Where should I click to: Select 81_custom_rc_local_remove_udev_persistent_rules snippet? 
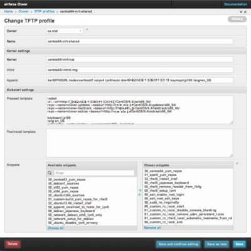(x=184, y=214)
